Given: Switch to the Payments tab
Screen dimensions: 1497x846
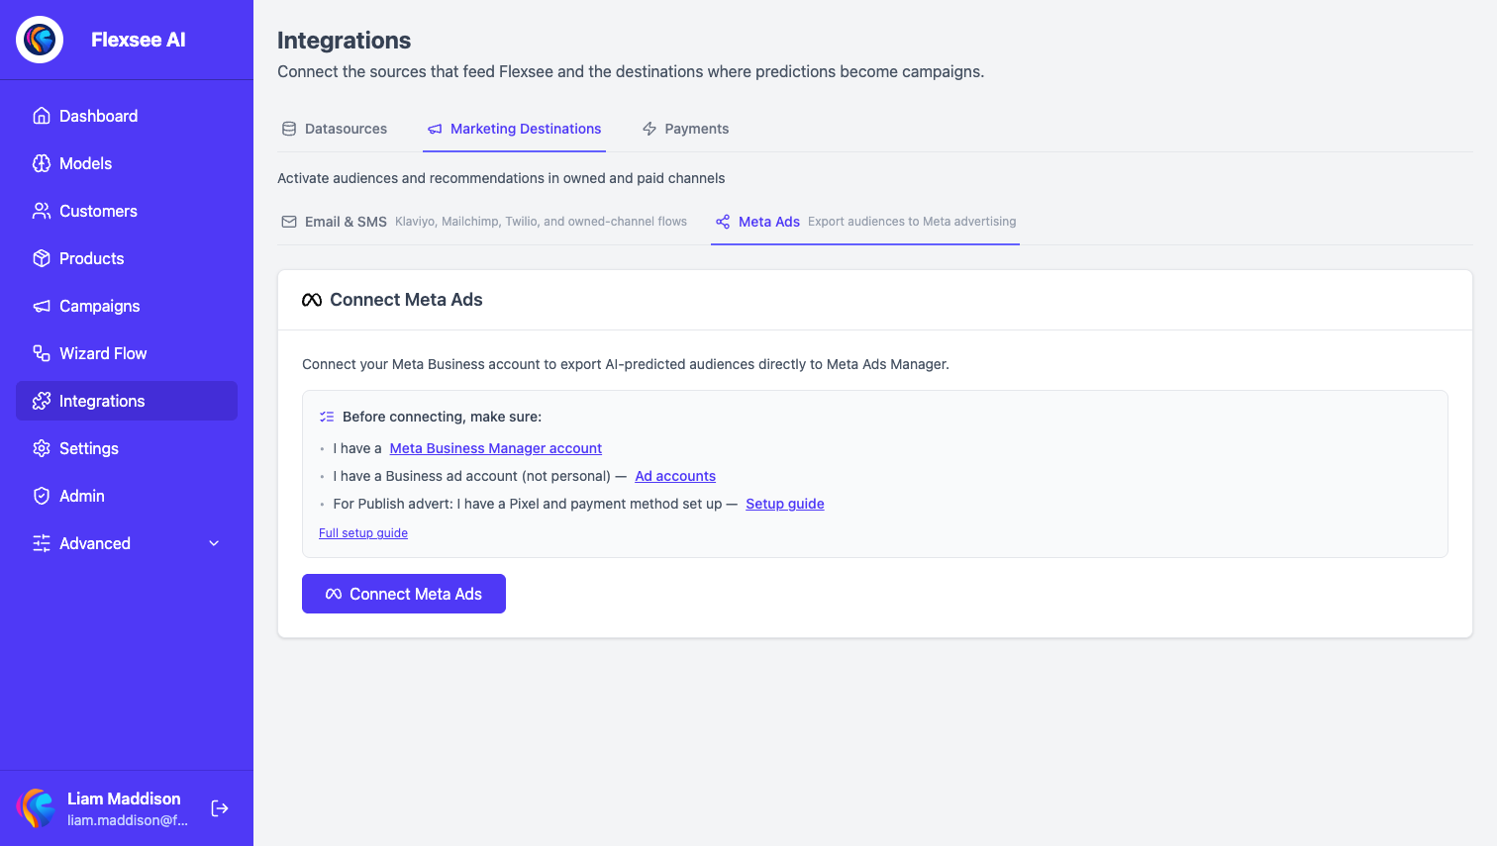Looking at the screenshot, I should pos(685,129).
